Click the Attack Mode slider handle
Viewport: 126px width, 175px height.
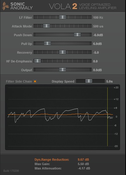[x=47, y=26]
